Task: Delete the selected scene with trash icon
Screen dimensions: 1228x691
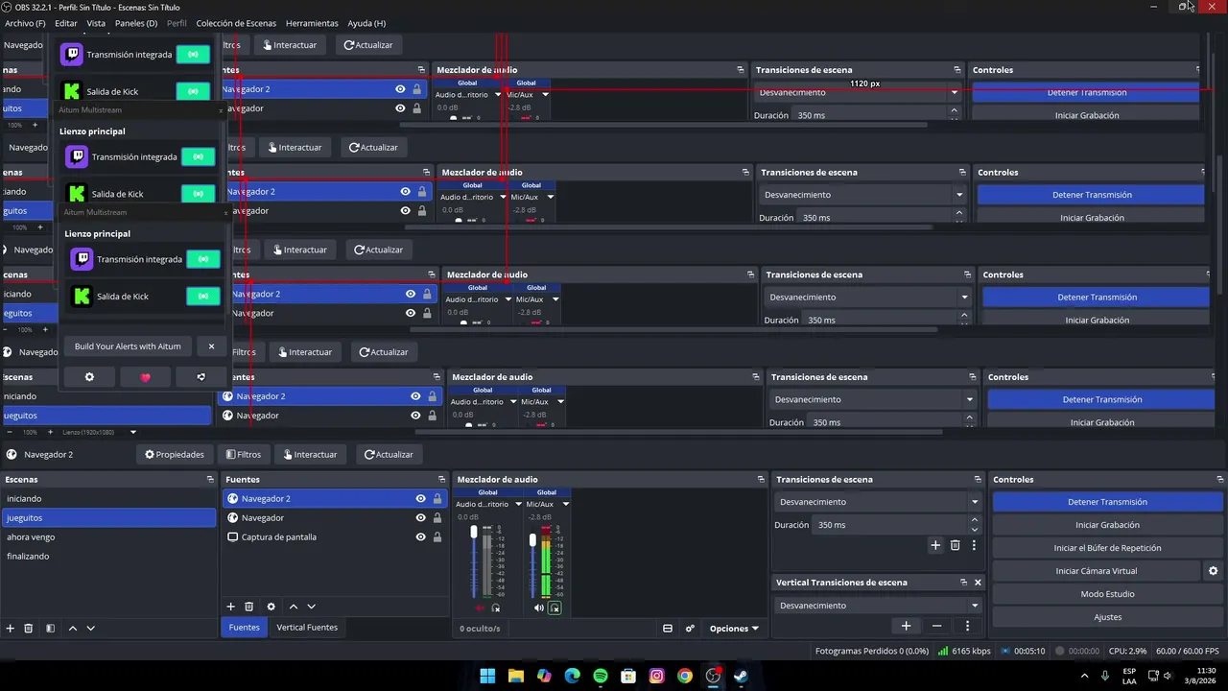Action: [28, 628]
